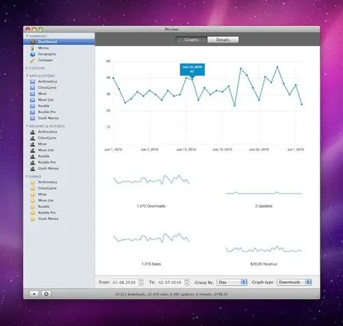Click the 1 272 Downloads mini graph

coord(151,180)
